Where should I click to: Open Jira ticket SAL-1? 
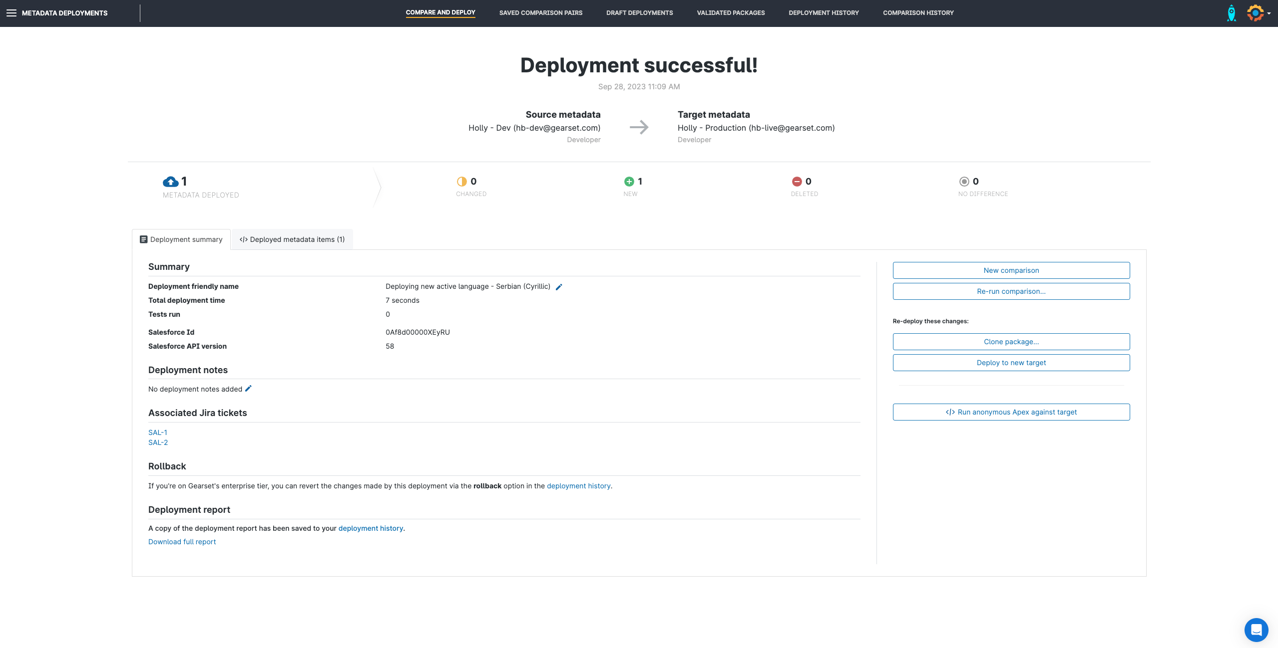click(157, 432)
